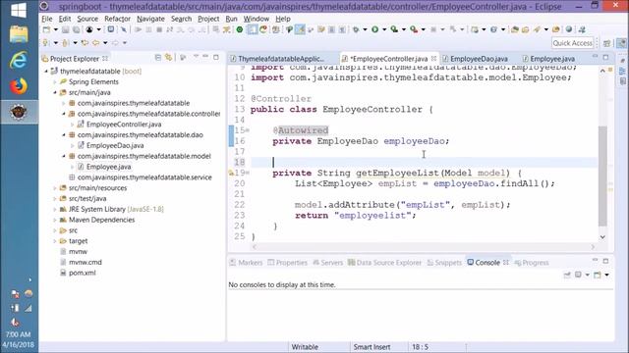Click Last Edit Location toolbar icon

(85, 43)
